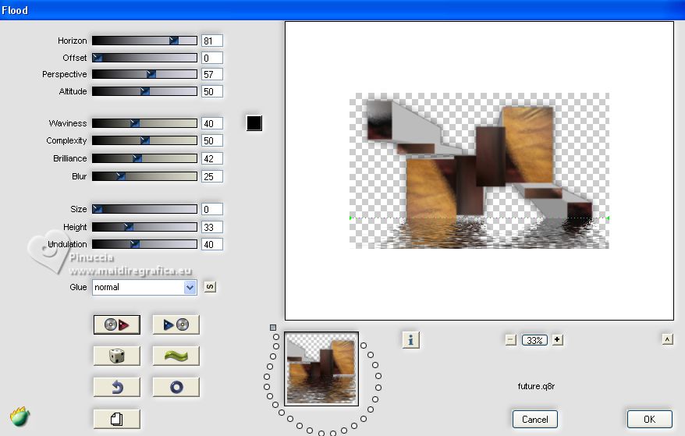The width and height of the screenshot is (685, 436).
Task: Click the Perspective slider
Action: pos(144,74)
